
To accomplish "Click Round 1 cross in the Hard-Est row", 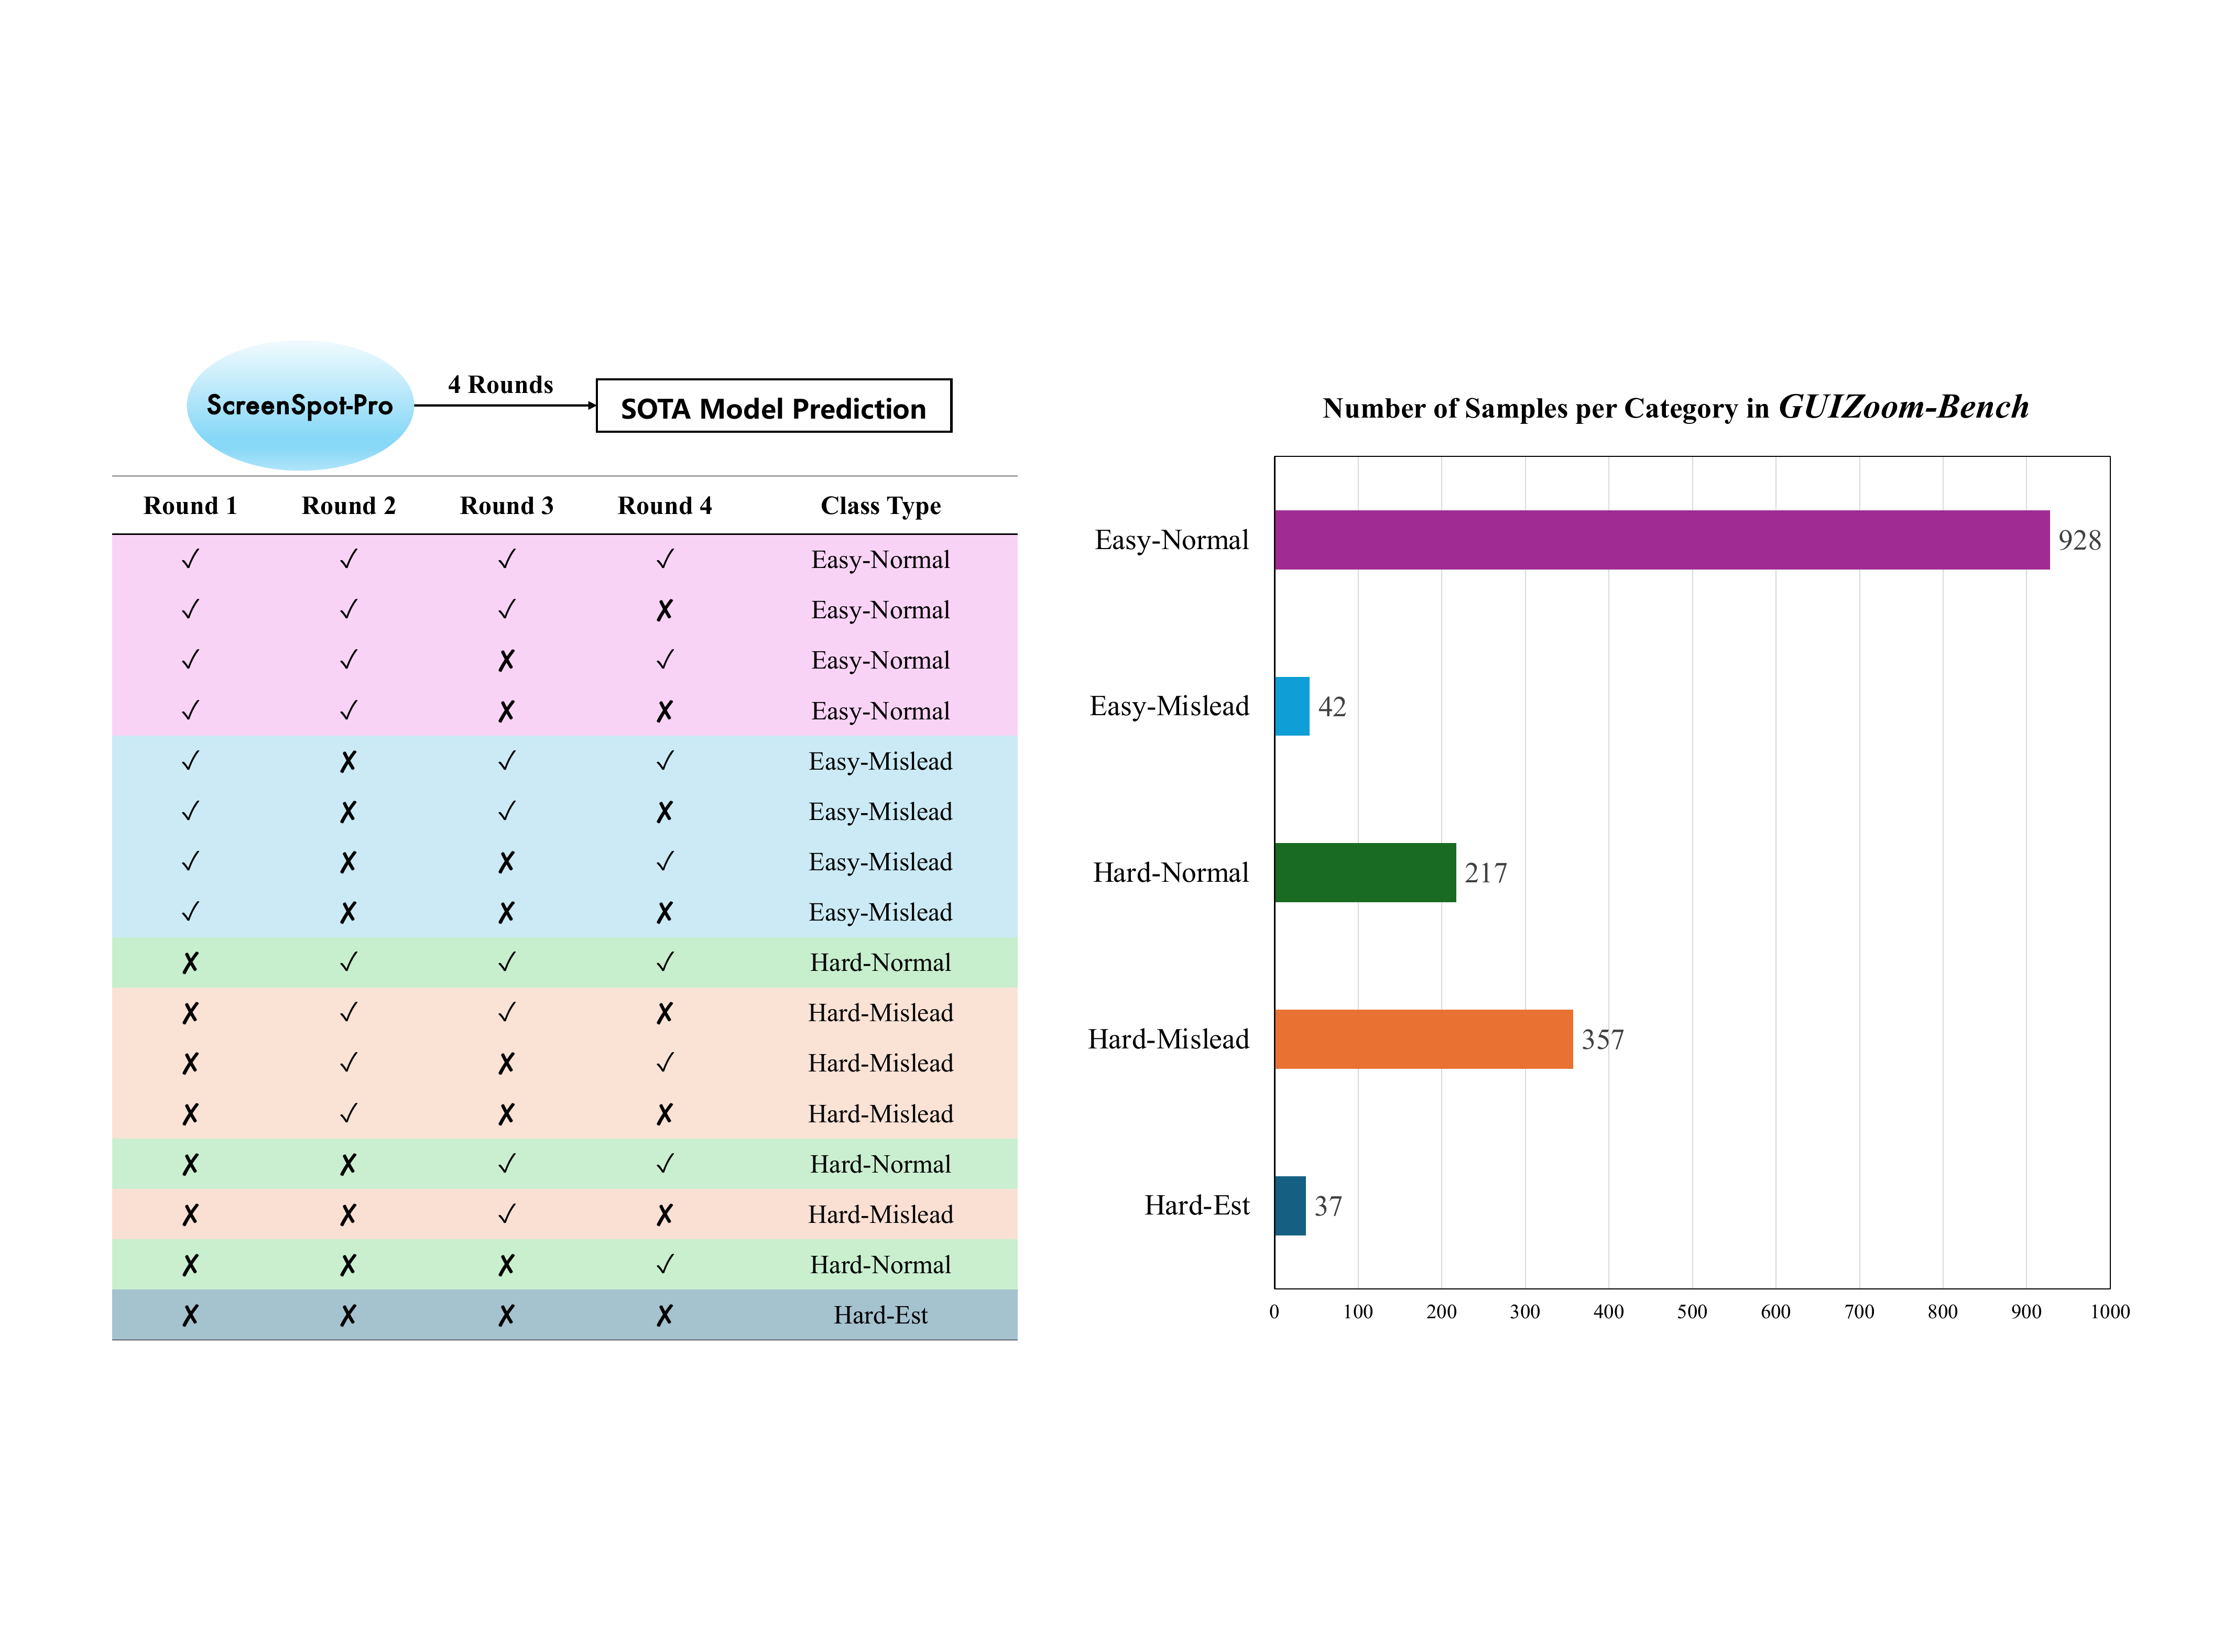I will pyautogui.click(x=190, y=1316).
